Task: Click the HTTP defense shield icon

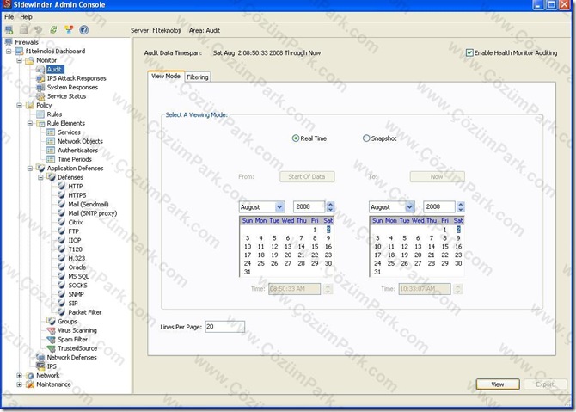Action: (62, 186)
